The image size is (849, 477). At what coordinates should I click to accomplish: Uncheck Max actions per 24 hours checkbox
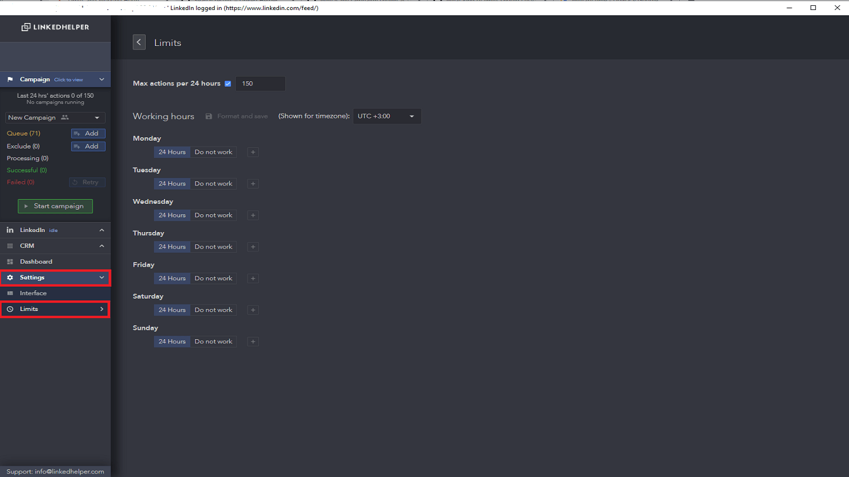click(x=228, y=84)
